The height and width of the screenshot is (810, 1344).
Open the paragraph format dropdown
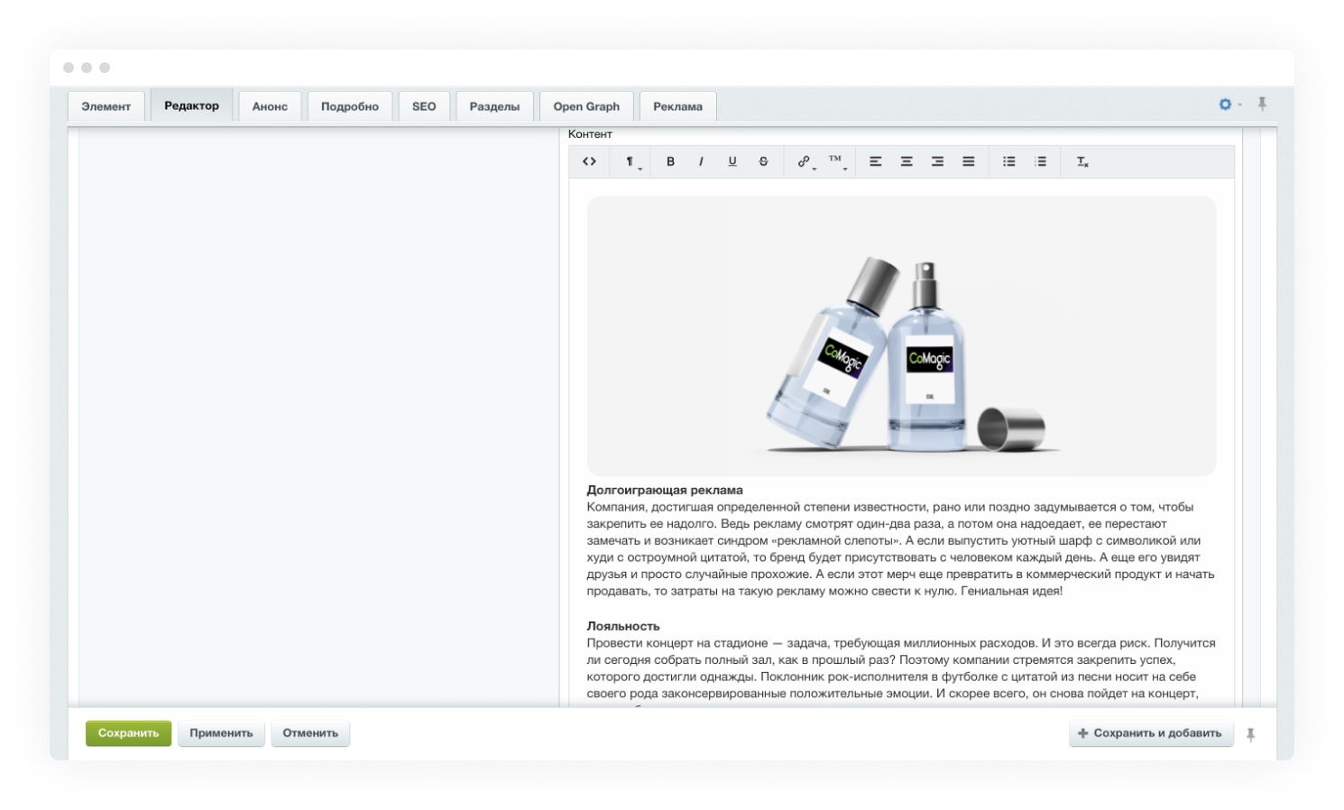632,161
